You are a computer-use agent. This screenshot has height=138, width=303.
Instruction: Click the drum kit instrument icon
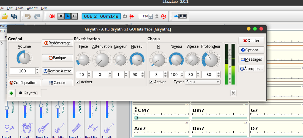tap(26, 128)
